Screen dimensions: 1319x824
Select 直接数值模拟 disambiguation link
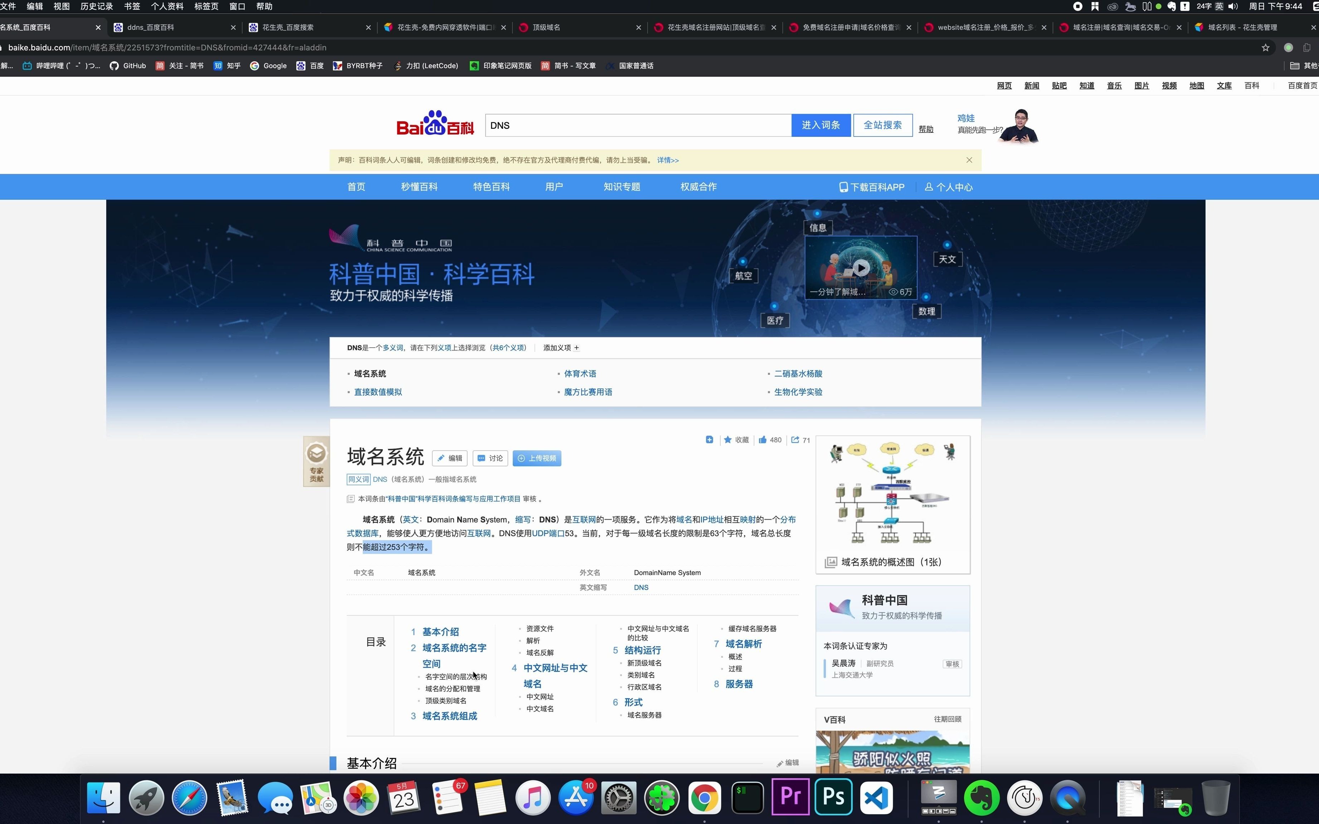[x=378, y=392]
